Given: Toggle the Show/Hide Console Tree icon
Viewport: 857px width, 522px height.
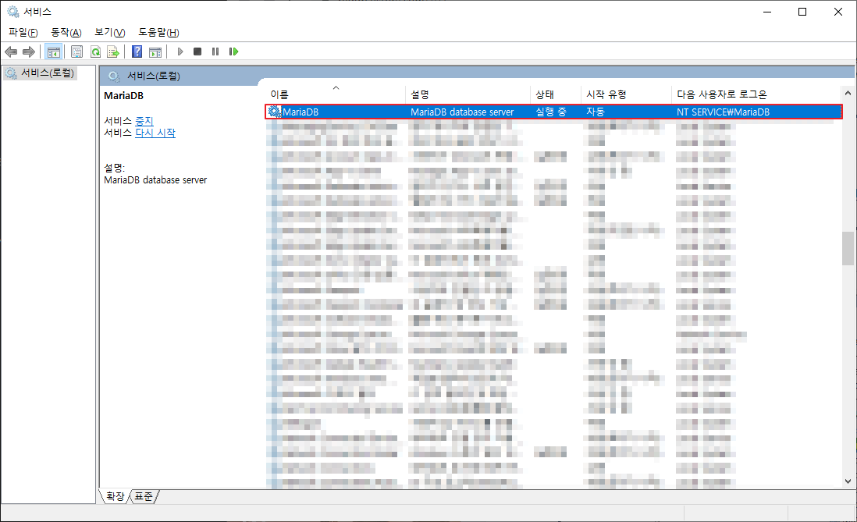Looking at the screenshot, I should coord(53,52).
